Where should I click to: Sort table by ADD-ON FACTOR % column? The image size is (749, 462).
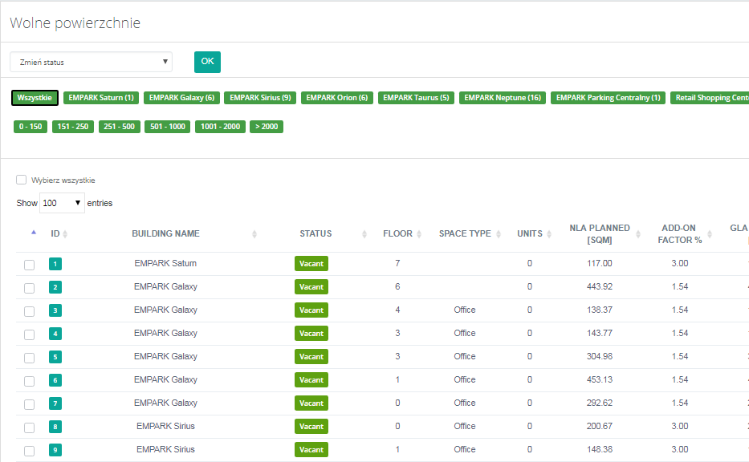679,234
